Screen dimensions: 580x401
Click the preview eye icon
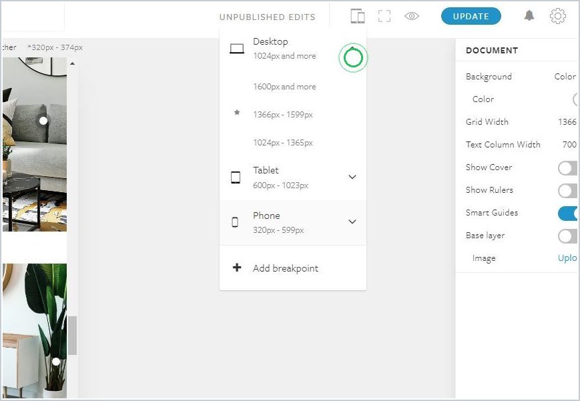coord(411,16)
